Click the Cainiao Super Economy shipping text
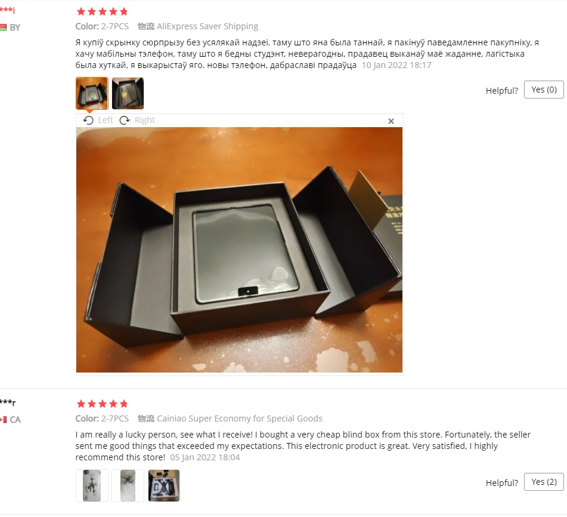The height and width of the screenshot is (517, 567). (x=240, y=418)
